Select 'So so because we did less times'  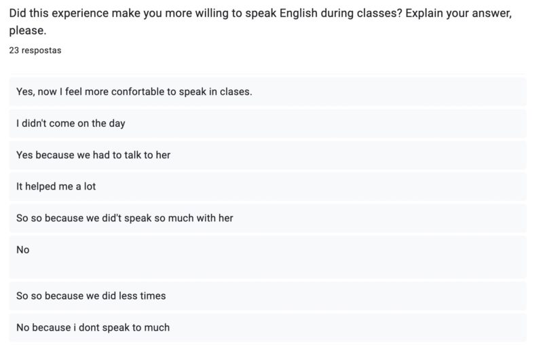point(91,296)
